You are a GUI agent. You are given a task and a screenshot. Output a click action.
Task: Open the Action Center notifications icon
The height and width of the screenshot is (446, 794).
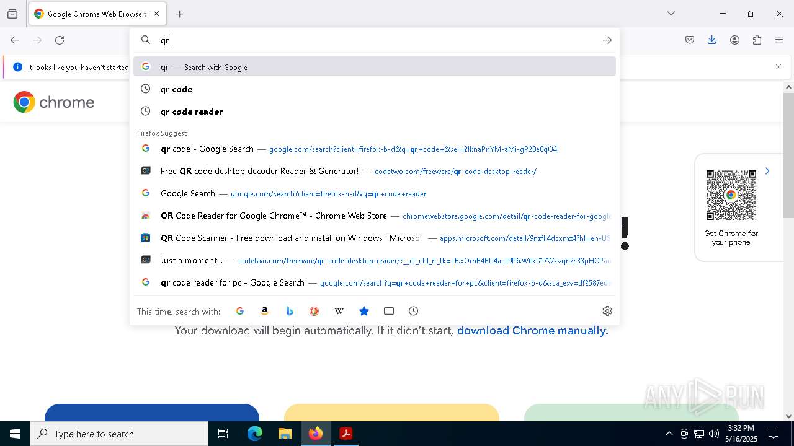(774, 434)
